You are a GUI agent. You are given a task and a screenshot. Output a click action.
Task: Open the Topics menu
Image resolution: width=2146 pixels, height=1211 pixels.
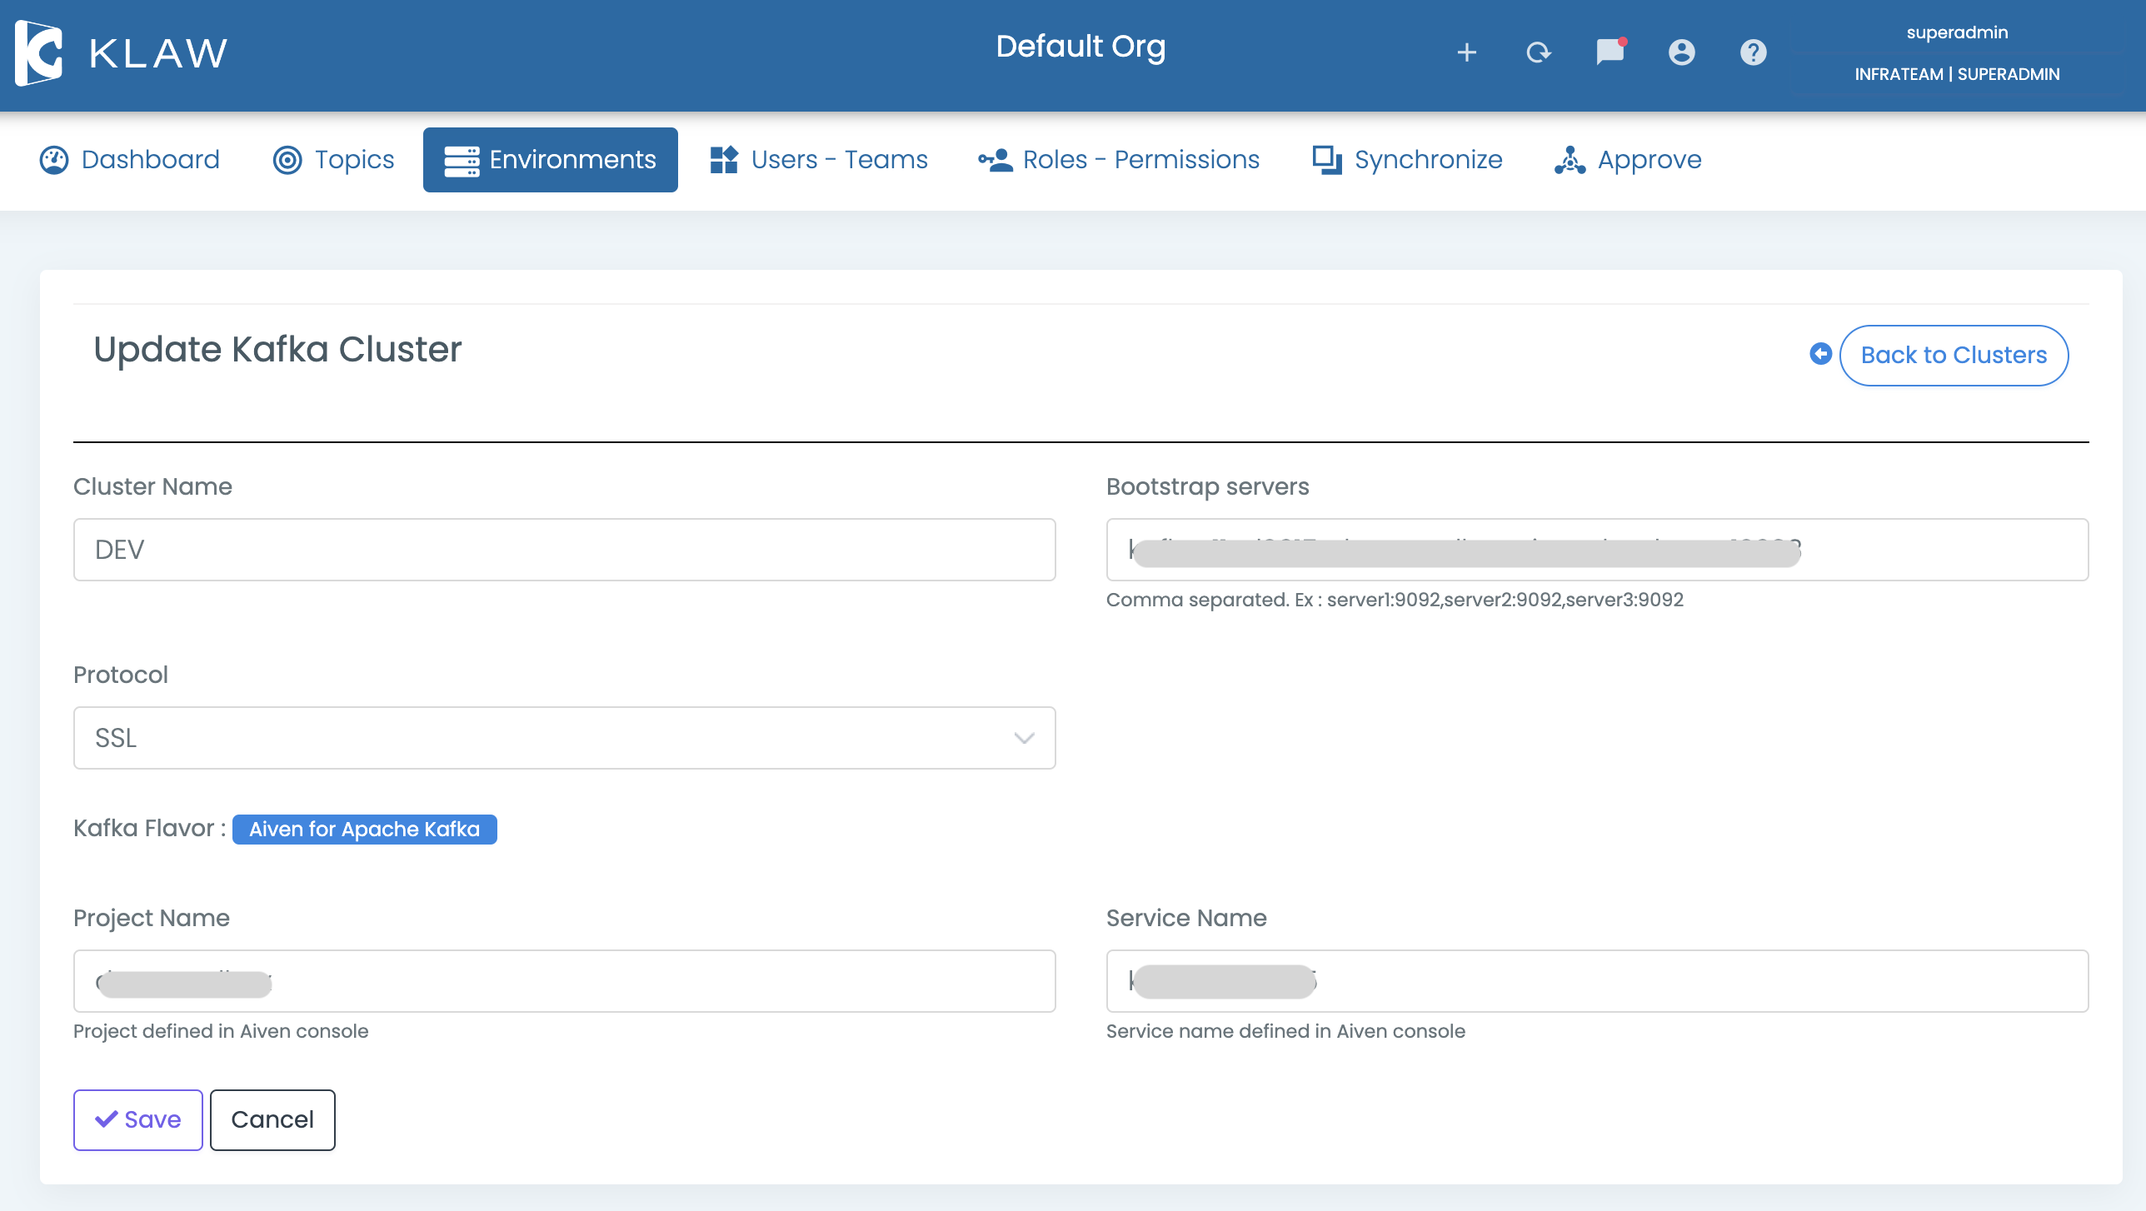coord(334,160)
